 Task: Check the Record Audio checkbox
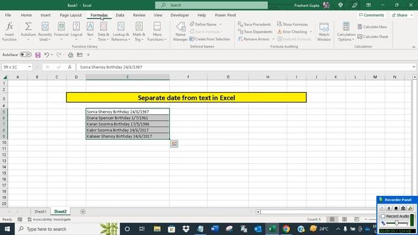(x=383, y=216)
